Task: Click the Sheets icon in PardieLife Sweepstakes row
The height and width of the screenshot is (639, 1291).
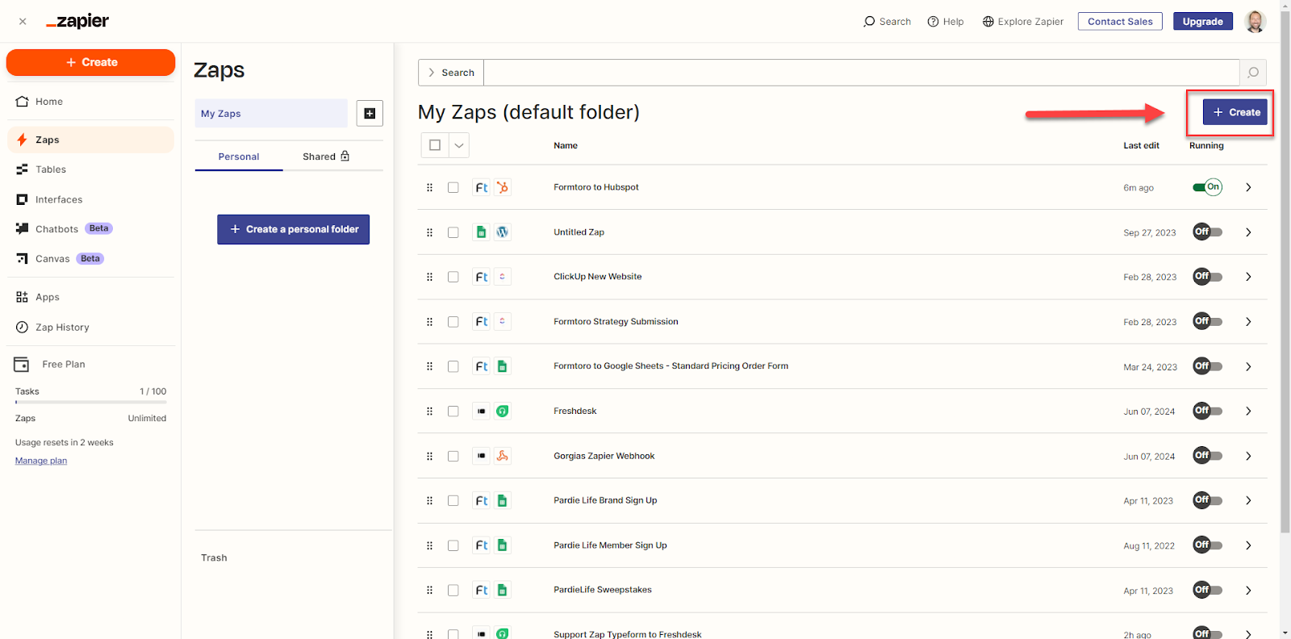Action: [502, 591]
